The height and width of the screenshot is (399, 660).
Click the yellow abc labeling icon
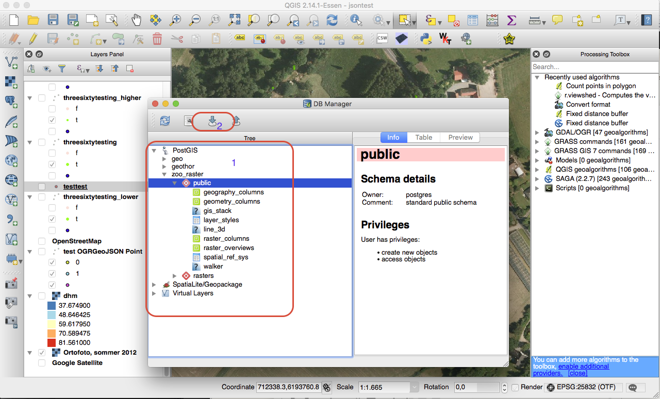tap(240, 38)
